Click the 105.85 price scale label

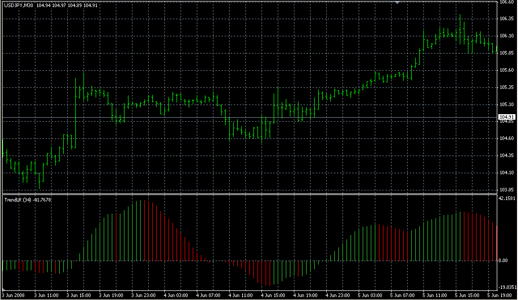click(x=506, y=53)
